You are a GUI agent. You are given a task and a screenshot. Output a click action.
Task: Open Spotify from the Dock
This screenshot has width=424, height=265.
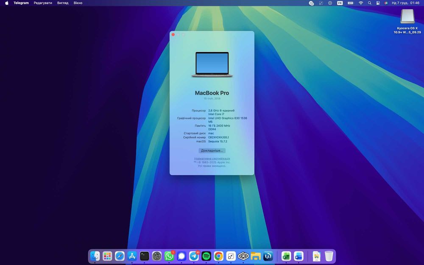(x=206, y=256)
